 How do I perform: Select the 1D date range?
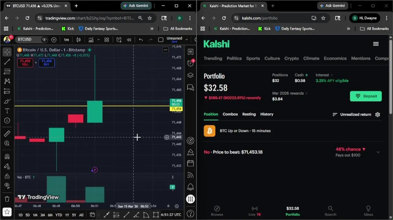click(21, 215)
